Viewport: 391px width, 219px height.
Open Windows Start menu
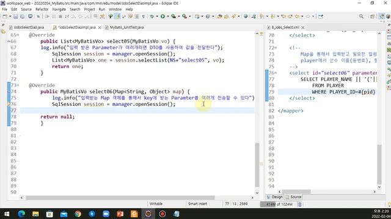[7, 214]
